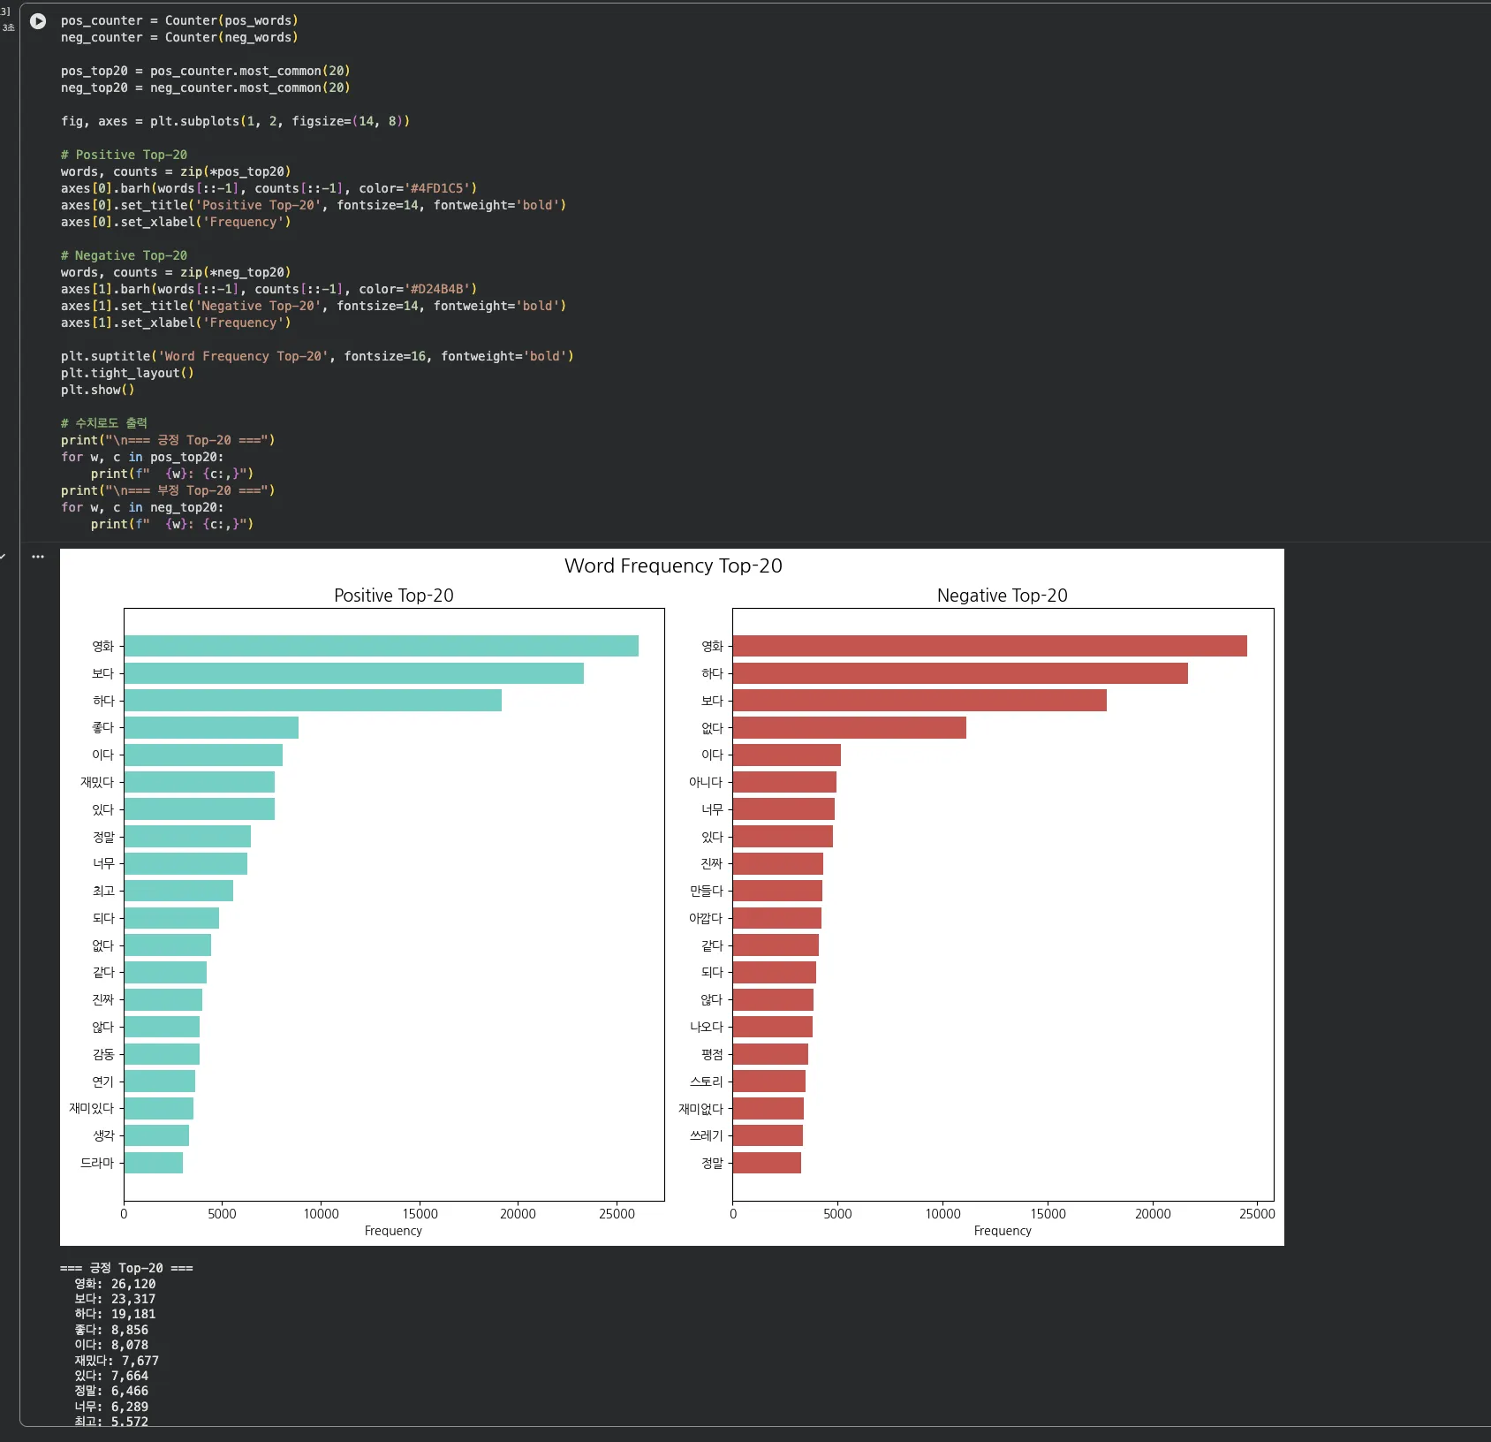Click the 'Positive Top-20' subplot title
Screen dimensions: 1491x1442
pyautogui.click(x=393, y=596)
